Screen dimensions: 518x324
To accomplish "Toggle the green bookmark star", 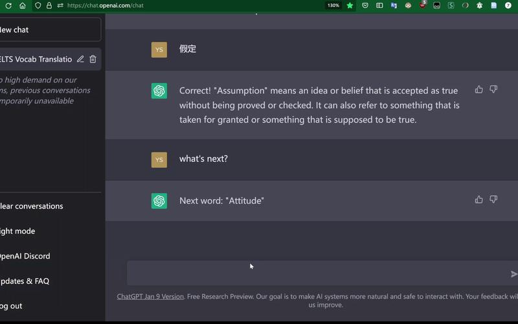I will coord(350,6).
